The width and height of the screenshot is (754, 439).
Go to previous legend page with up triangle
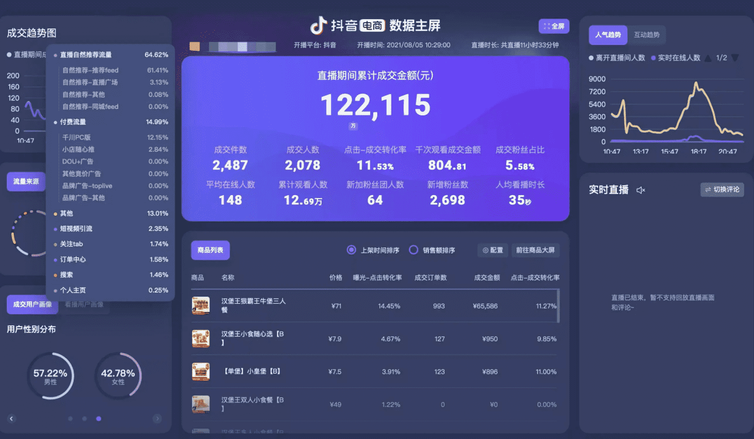click(708, 58)
